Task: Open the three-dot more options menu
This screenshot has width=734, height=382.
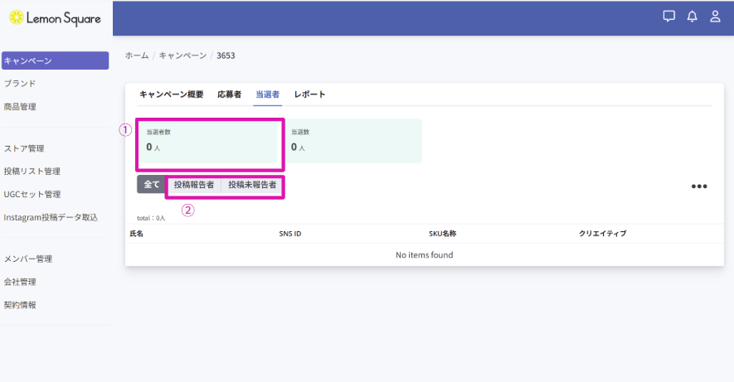Action: click(699, 186)
